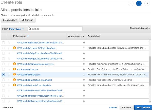152x110 pixels.
Task: Click the Next: Review button
Action: click(143, 107)
